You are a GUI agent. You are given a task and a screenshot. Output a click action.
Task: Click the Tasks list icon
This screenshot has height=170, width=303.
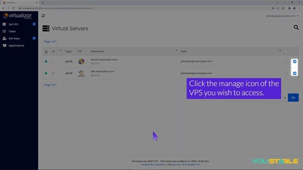4,31
